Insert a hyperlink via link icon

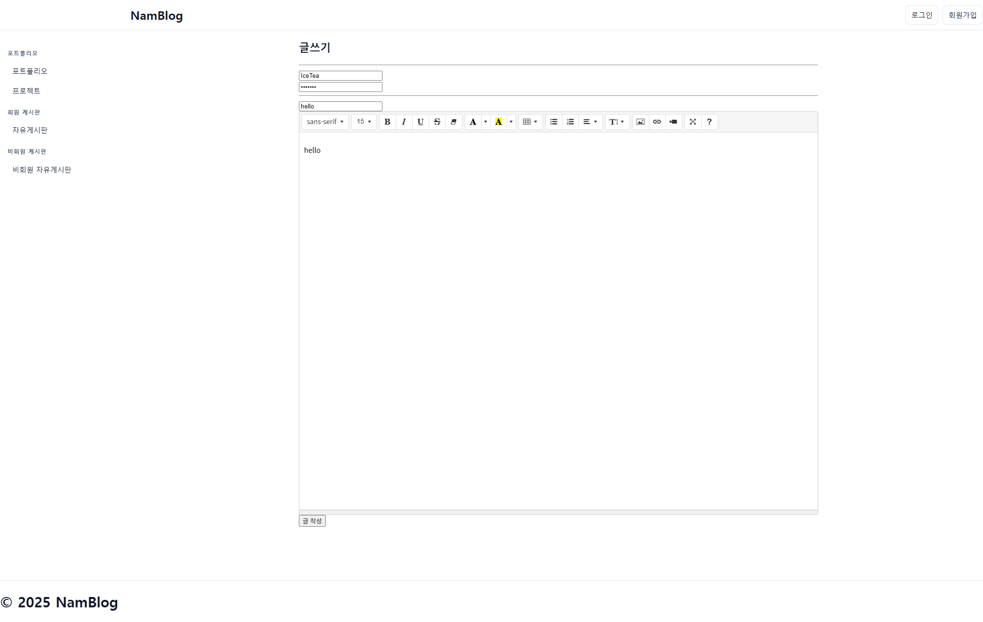pos(657,122)
